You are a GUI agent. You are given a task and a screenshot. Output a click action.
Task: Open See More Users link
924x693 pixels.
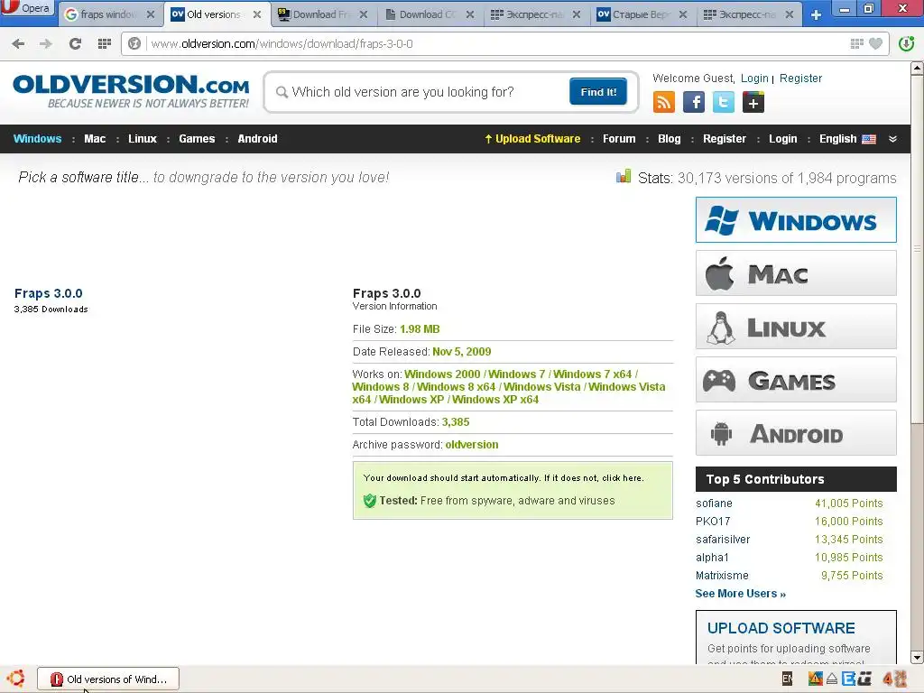[x=740, y=594]
